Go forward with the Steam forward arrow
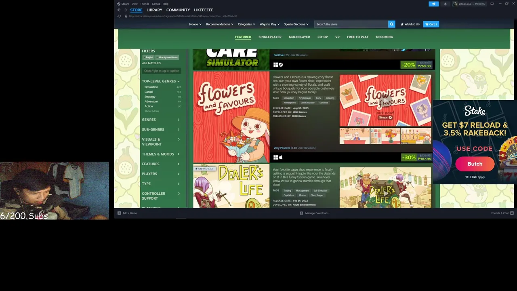 (125, 10)
